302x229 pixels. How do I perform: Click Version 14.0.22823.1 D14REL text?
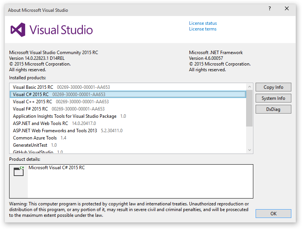[37, 58]
